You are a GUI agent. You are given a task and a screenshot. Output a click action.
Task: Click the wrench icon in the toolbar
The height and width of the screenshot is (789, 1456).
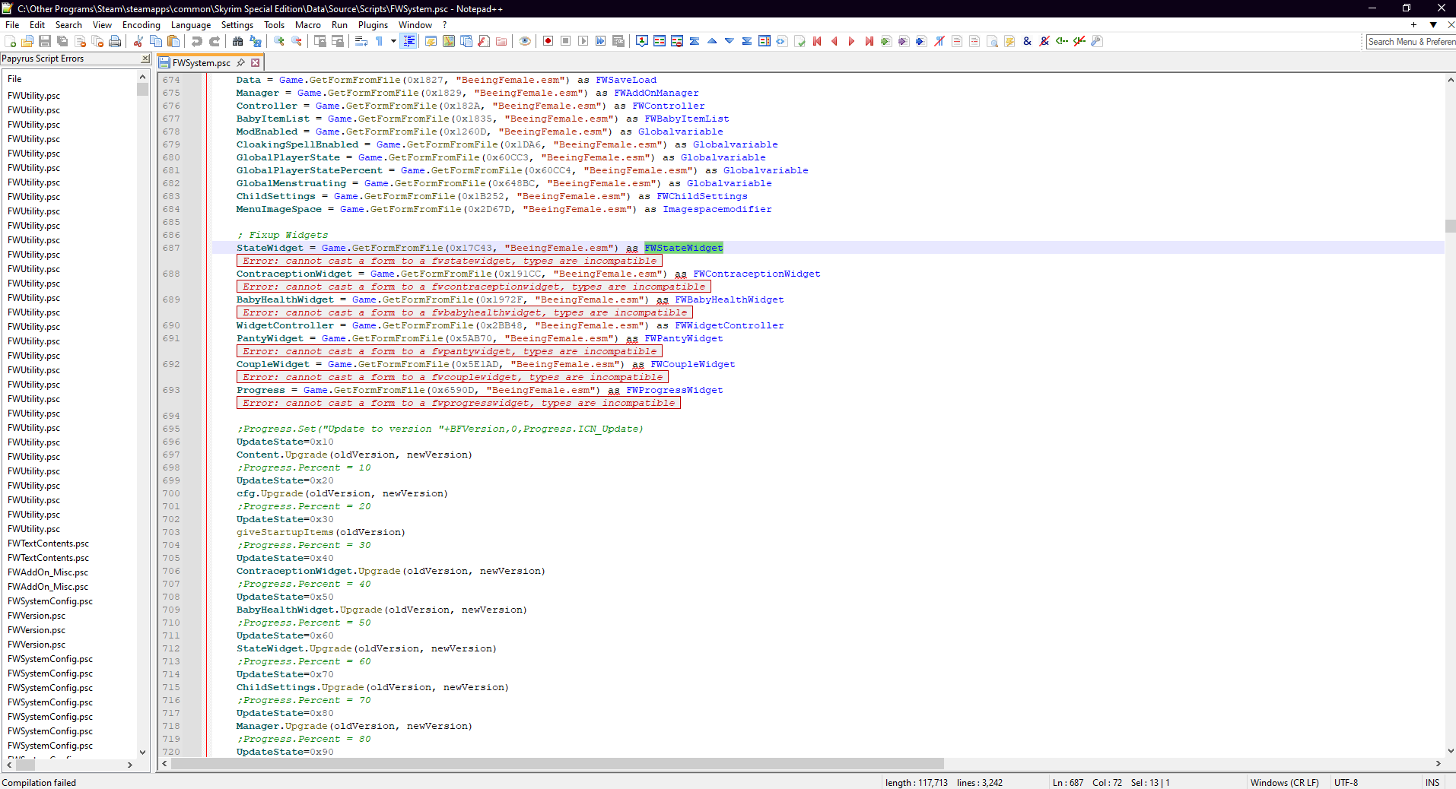tap(1097, 41)
